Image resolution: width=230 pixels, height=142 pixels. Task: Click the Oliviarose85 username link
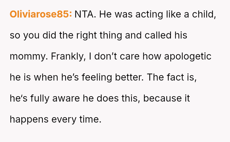pos(41,15)
